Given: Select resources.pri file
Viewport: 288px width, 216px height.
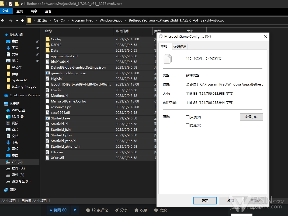Looking at the screenshot, I should (61, 107).
